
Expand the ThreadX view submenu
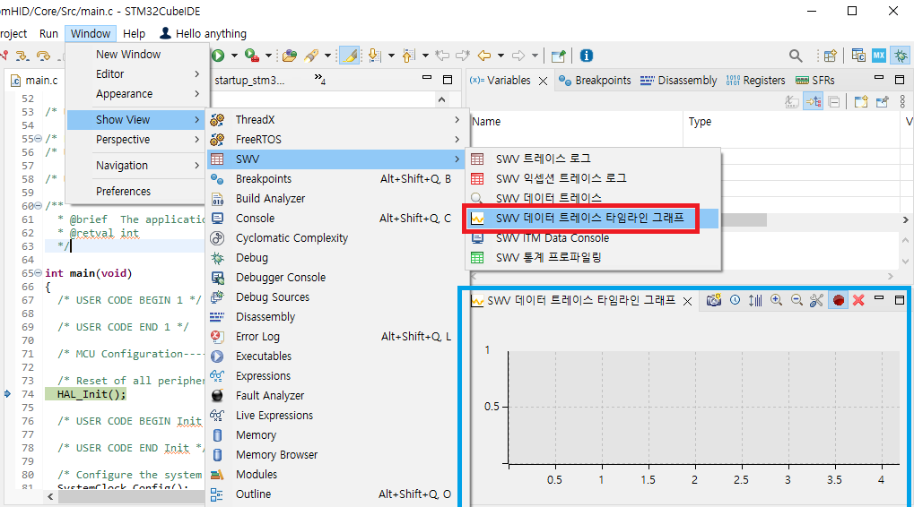(336, 119)
